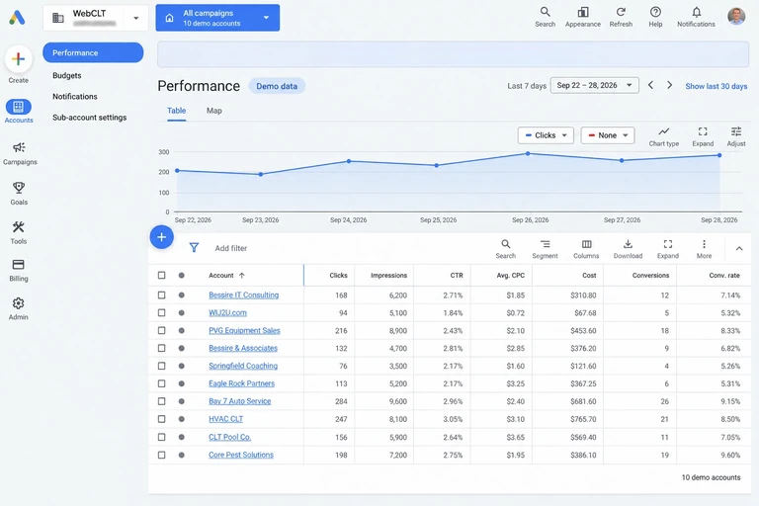The width and height of the screenshot is (759, 506).
Task: Open the Springfield Coaching account link
Action: tap(243, 366)
